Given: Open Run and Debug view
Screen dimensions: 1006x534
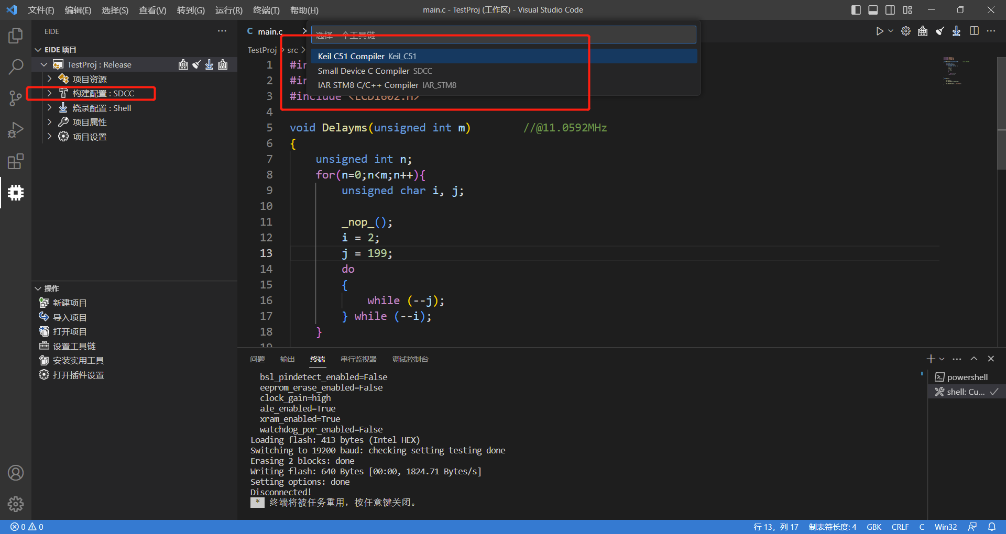Looking at the screenshot, I should [16, 130].
